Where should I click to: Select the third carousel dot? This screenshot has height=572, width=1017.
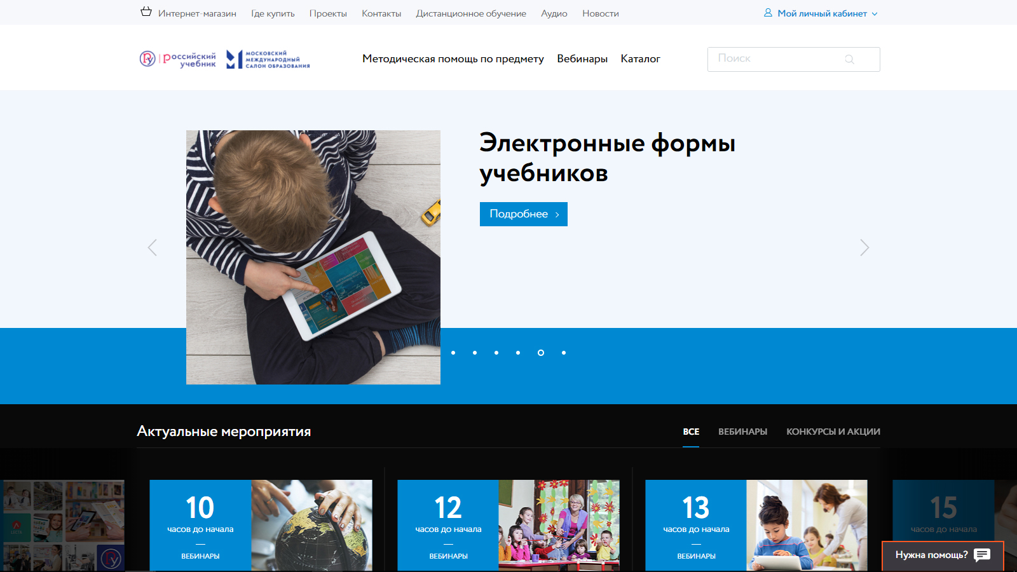(x=496, y=353)
